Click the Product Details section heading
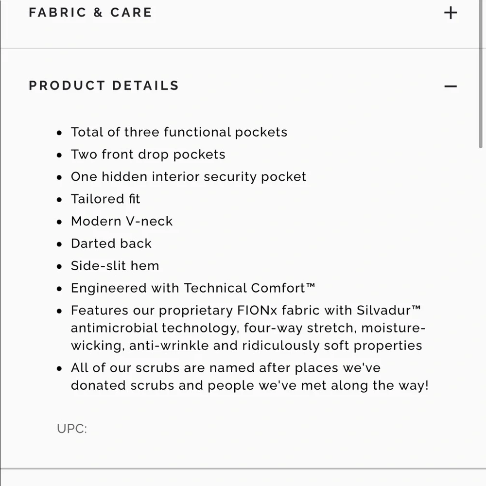This screenshot has width=486, height=486. pyautogui.click(x=104, y=86)
